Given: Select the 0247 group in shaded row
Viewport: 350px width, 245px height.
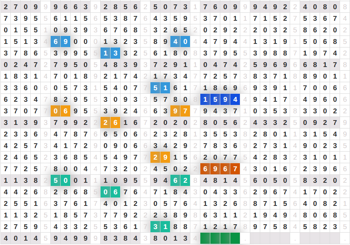Looking at the screenshot, I should coord(20,65).
